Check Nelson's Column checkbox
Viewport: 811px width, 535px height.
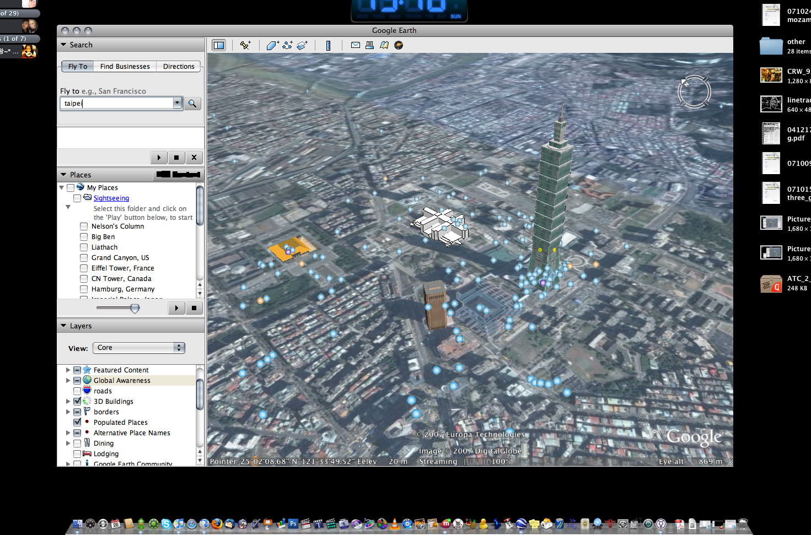[84, 226]
